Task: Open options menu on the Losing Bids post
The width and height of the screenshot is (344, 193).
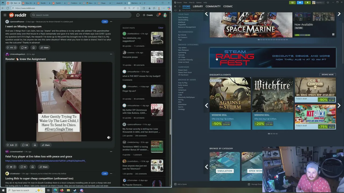Action: point(111,173)
